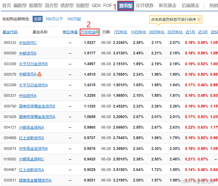This screenshot has width=218, height=186.
Task: Click the fire badge icon beside 中邮货币A
Action: (39, 74)
